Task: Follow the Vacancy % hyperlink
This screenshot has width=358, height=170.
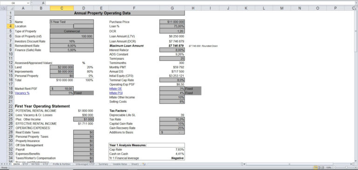Action: coord(22,93)
